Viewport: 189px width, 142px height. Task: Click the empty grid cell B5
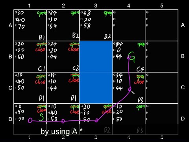[161, 56]
